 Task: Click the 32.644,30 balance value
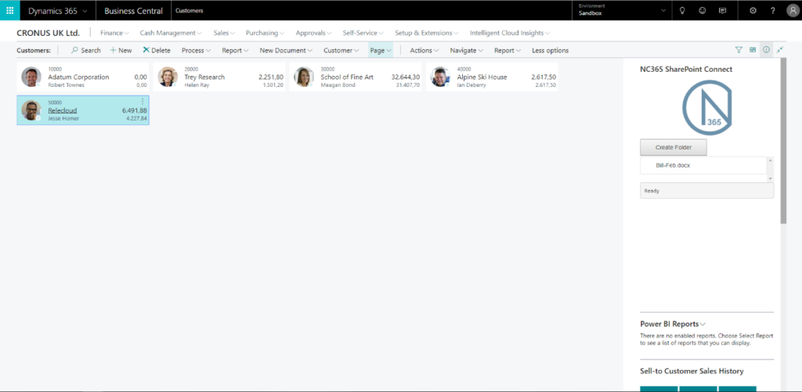(406, 77)
